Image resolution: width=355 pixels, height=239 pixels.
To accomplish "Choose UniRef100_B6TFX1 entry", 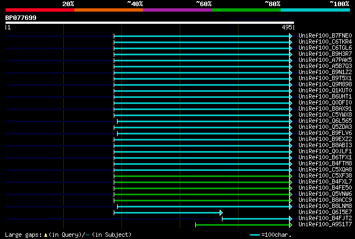I will coord(325,158).
